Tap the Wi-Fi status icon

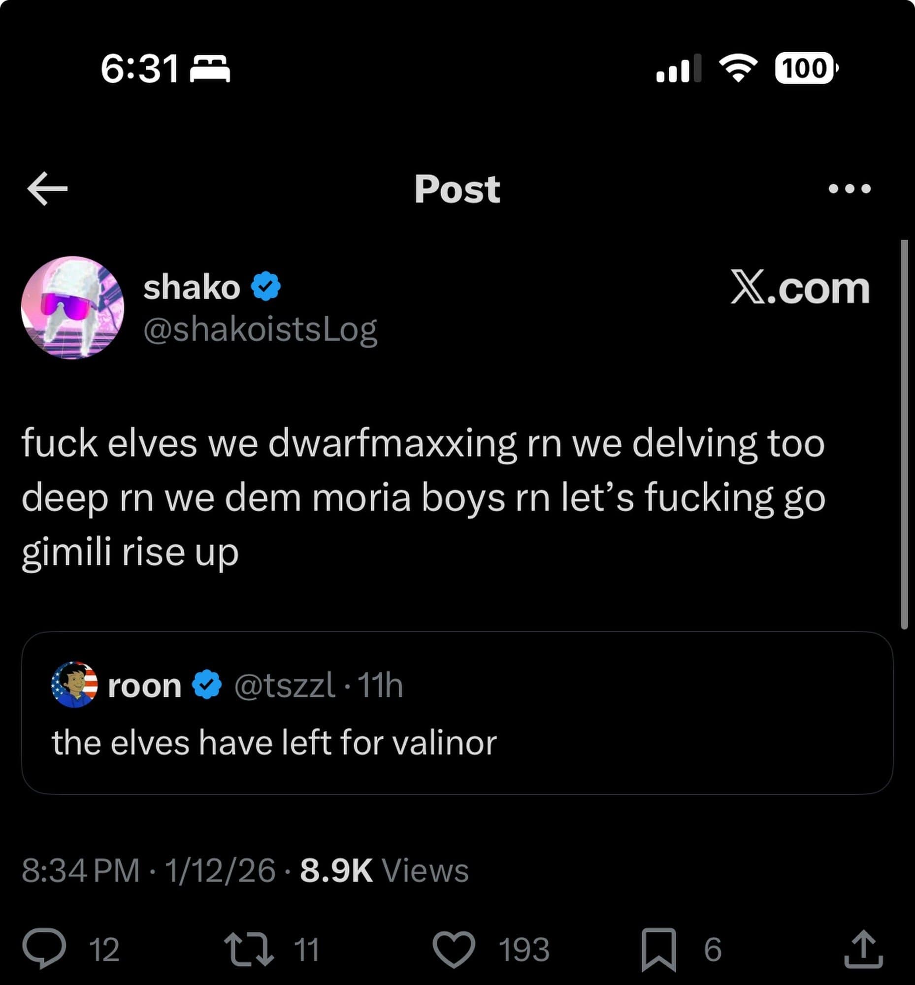738,68
